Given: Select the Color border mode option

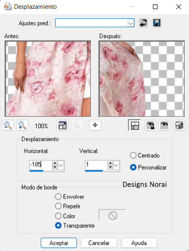Looking at the screenshot, I should coord(58,216).
